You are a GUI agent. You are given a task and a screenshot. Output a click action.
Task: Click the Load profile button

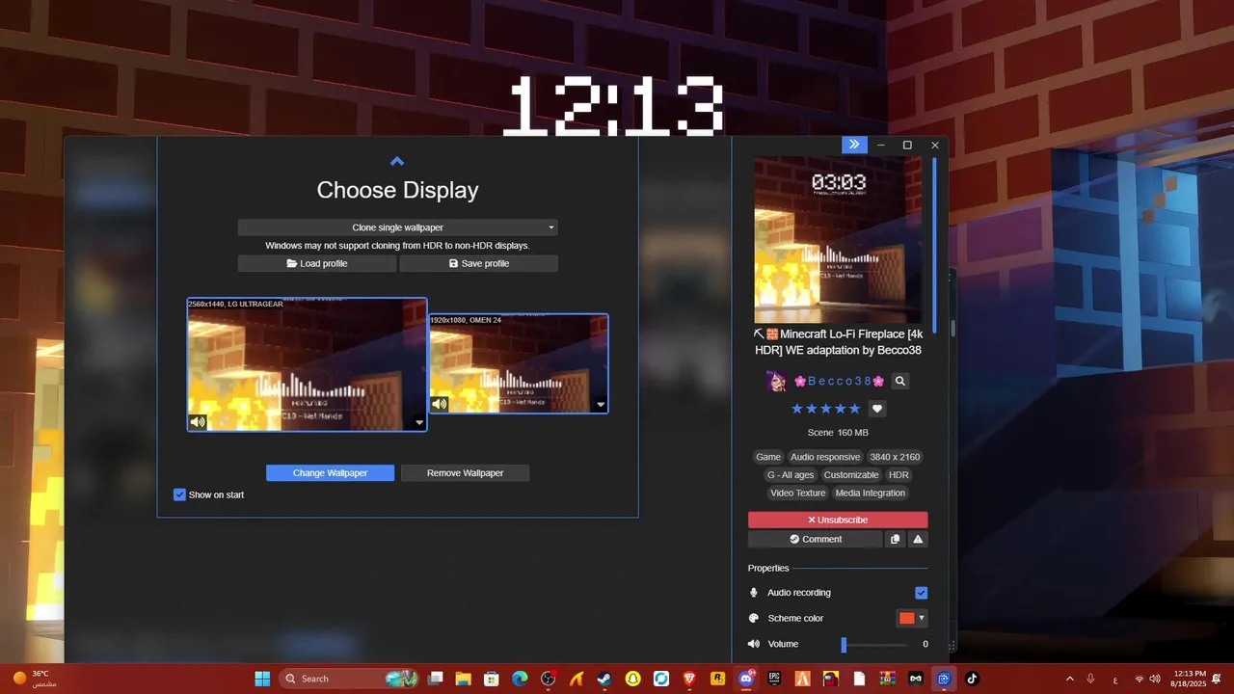(317, 263)
